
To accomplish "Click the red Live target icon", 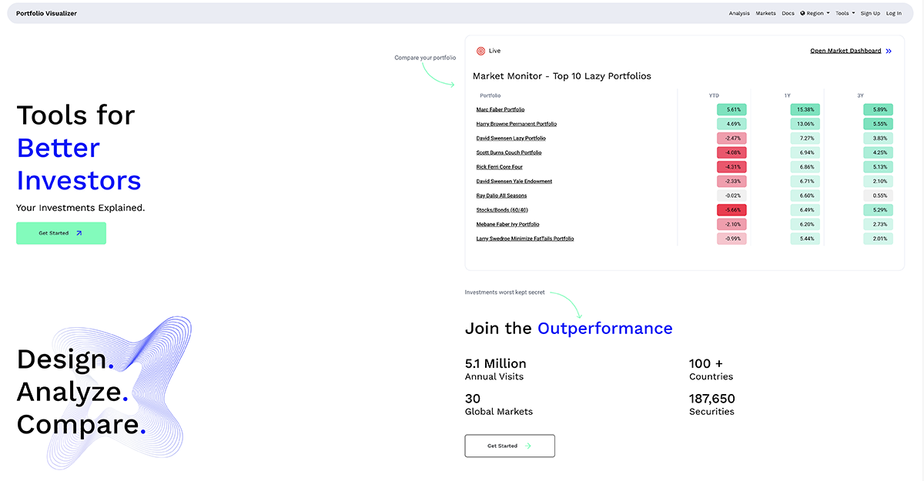I will [480, 51].
